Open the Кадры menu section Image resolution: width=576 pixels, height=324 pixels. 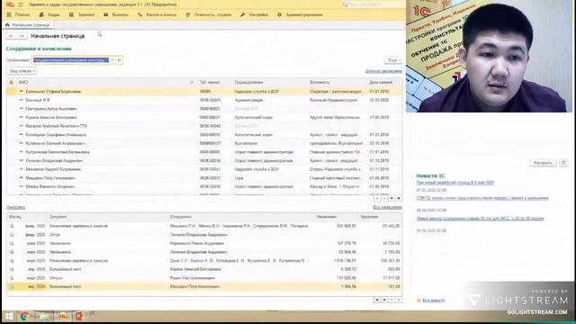tap(49, 14)
